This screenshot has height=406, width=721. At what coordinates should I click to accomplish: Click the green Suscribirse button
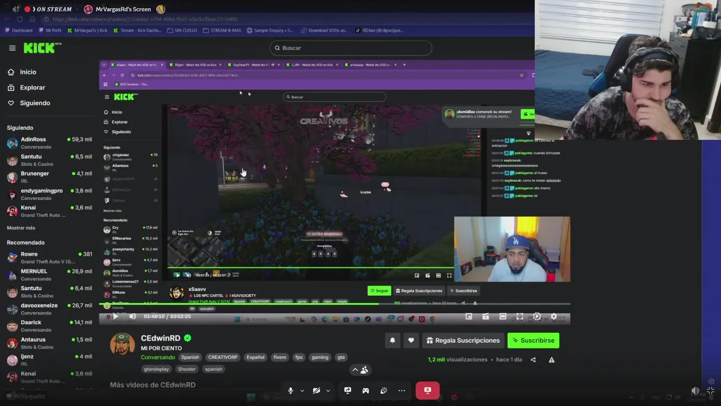pos(533,340)
